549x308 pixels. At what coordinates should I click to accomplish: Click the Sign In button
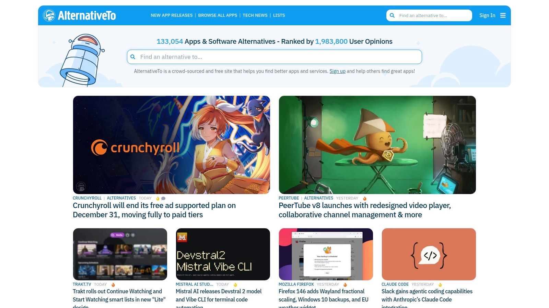pos(487,15)
